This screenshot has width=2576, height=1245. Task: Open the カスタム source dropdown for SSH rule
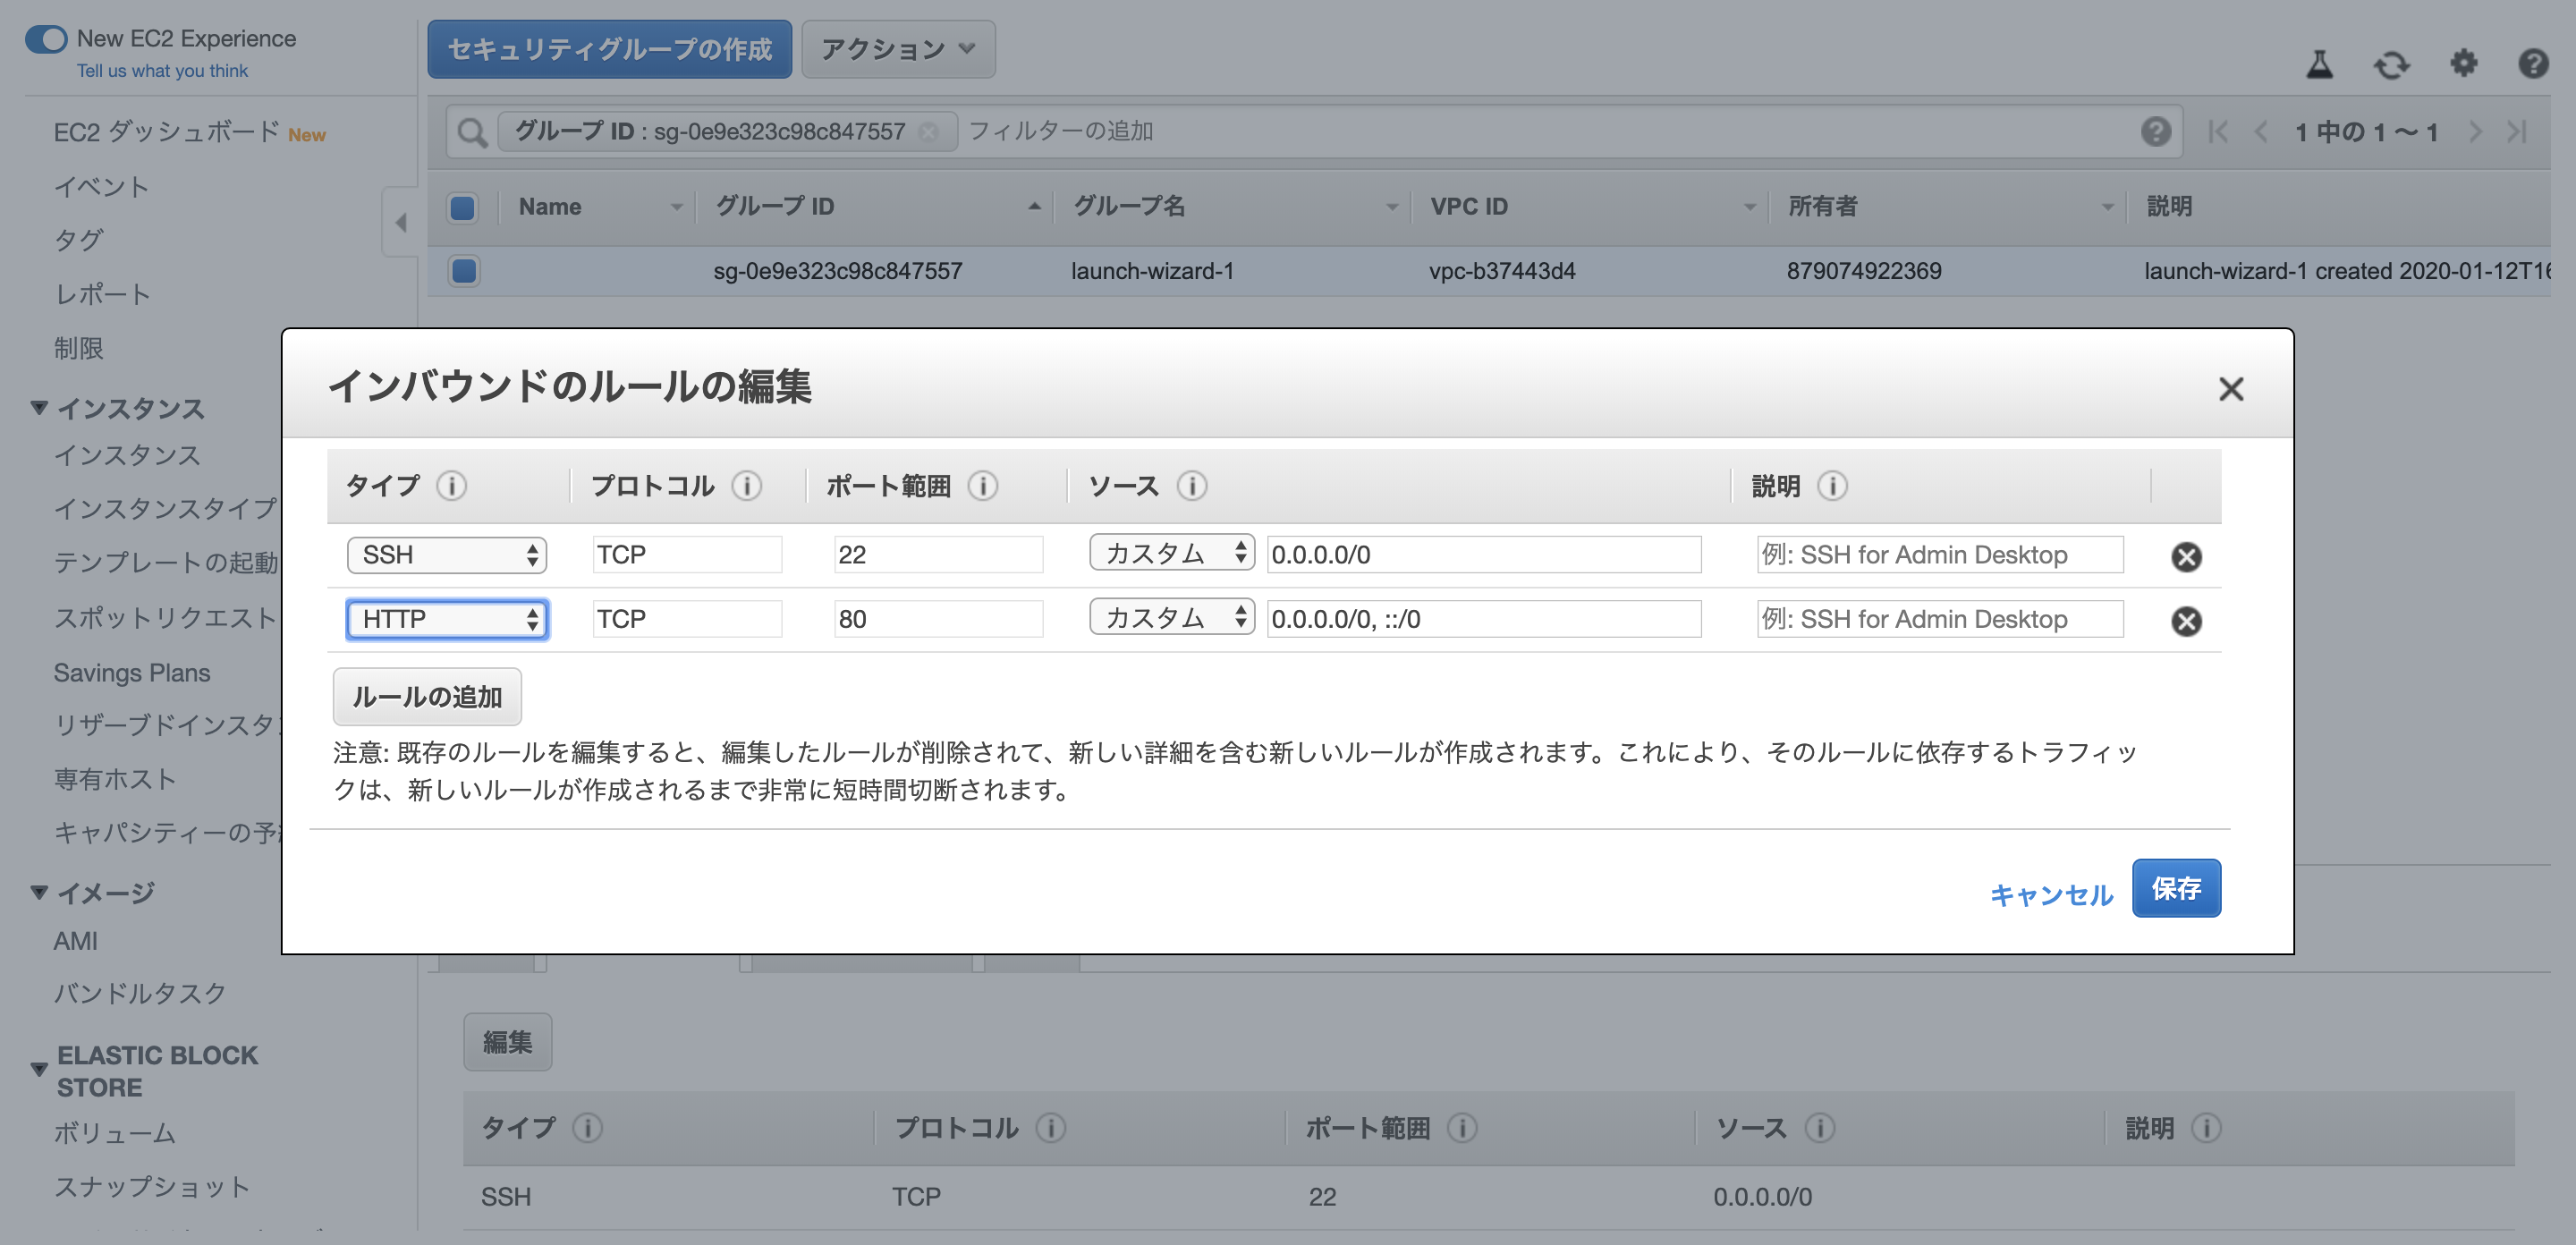pyautogui.click(x=1170, y=553)
